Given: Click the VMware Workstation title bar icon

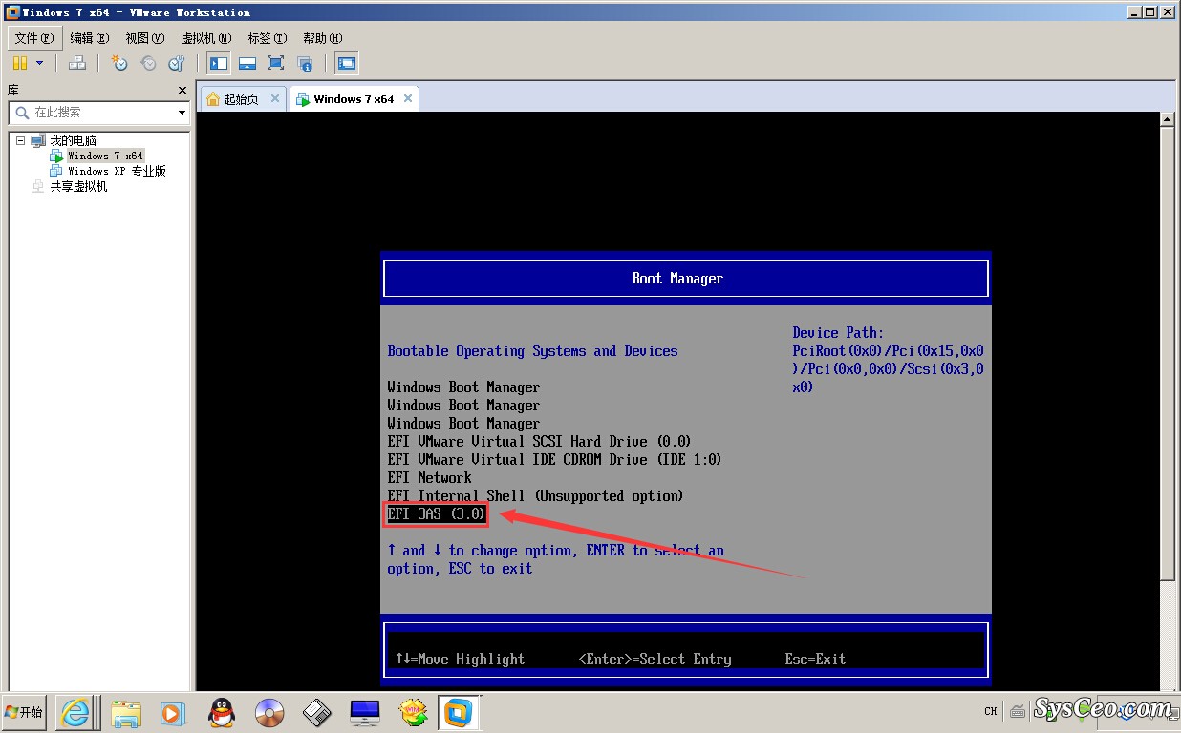Looking at the screenshot, I should click(12, 12).
